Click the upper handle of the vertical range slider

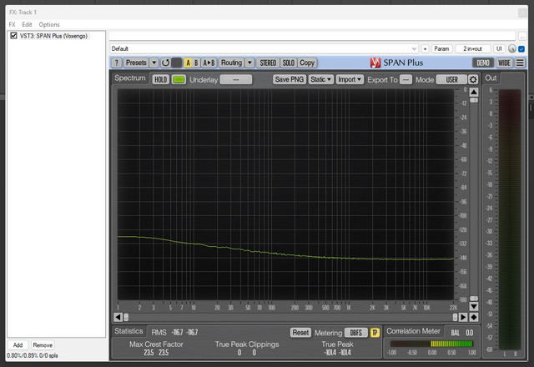pyautogui.click(x=474, y=100)
